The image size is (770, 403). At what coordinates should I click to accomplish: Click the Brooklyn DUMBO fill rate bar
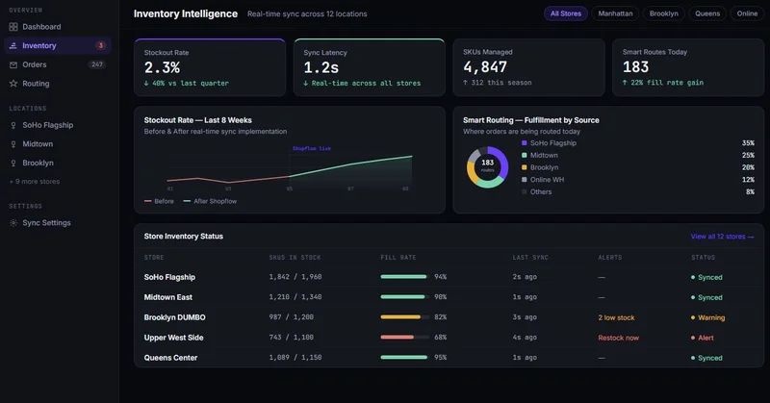pos(404,317)
